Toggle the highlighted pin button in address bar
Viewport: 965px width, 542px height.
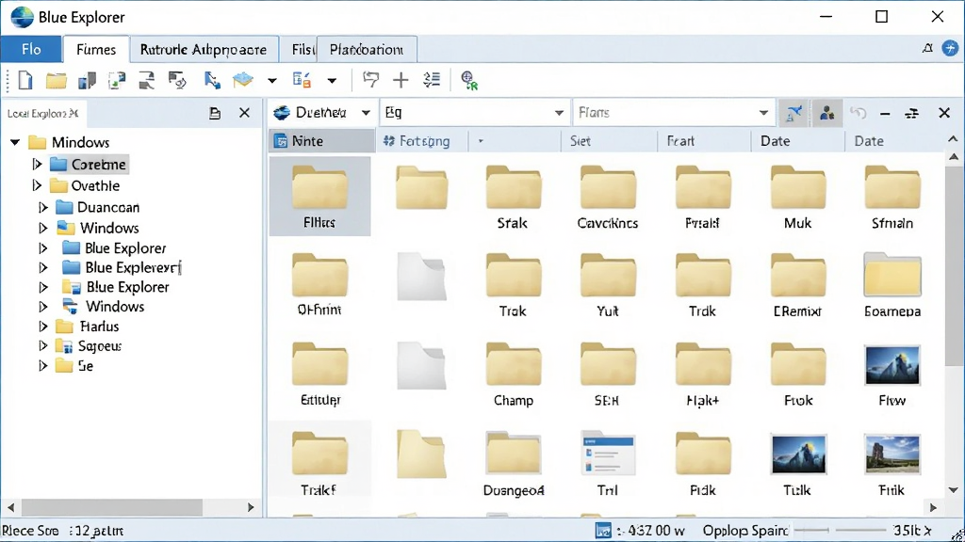click(x=793, y=113)
